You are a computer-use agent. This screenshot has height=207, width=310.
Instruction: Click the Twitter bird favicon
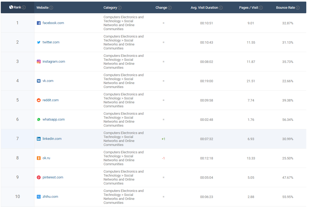point(39,42)
